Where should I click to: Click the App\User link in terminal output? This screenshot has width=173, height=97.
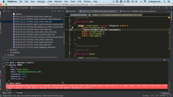click(12, 65)
